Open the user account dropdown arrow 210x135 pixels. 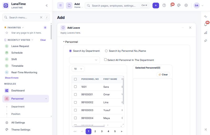click(x=202, y=6)
